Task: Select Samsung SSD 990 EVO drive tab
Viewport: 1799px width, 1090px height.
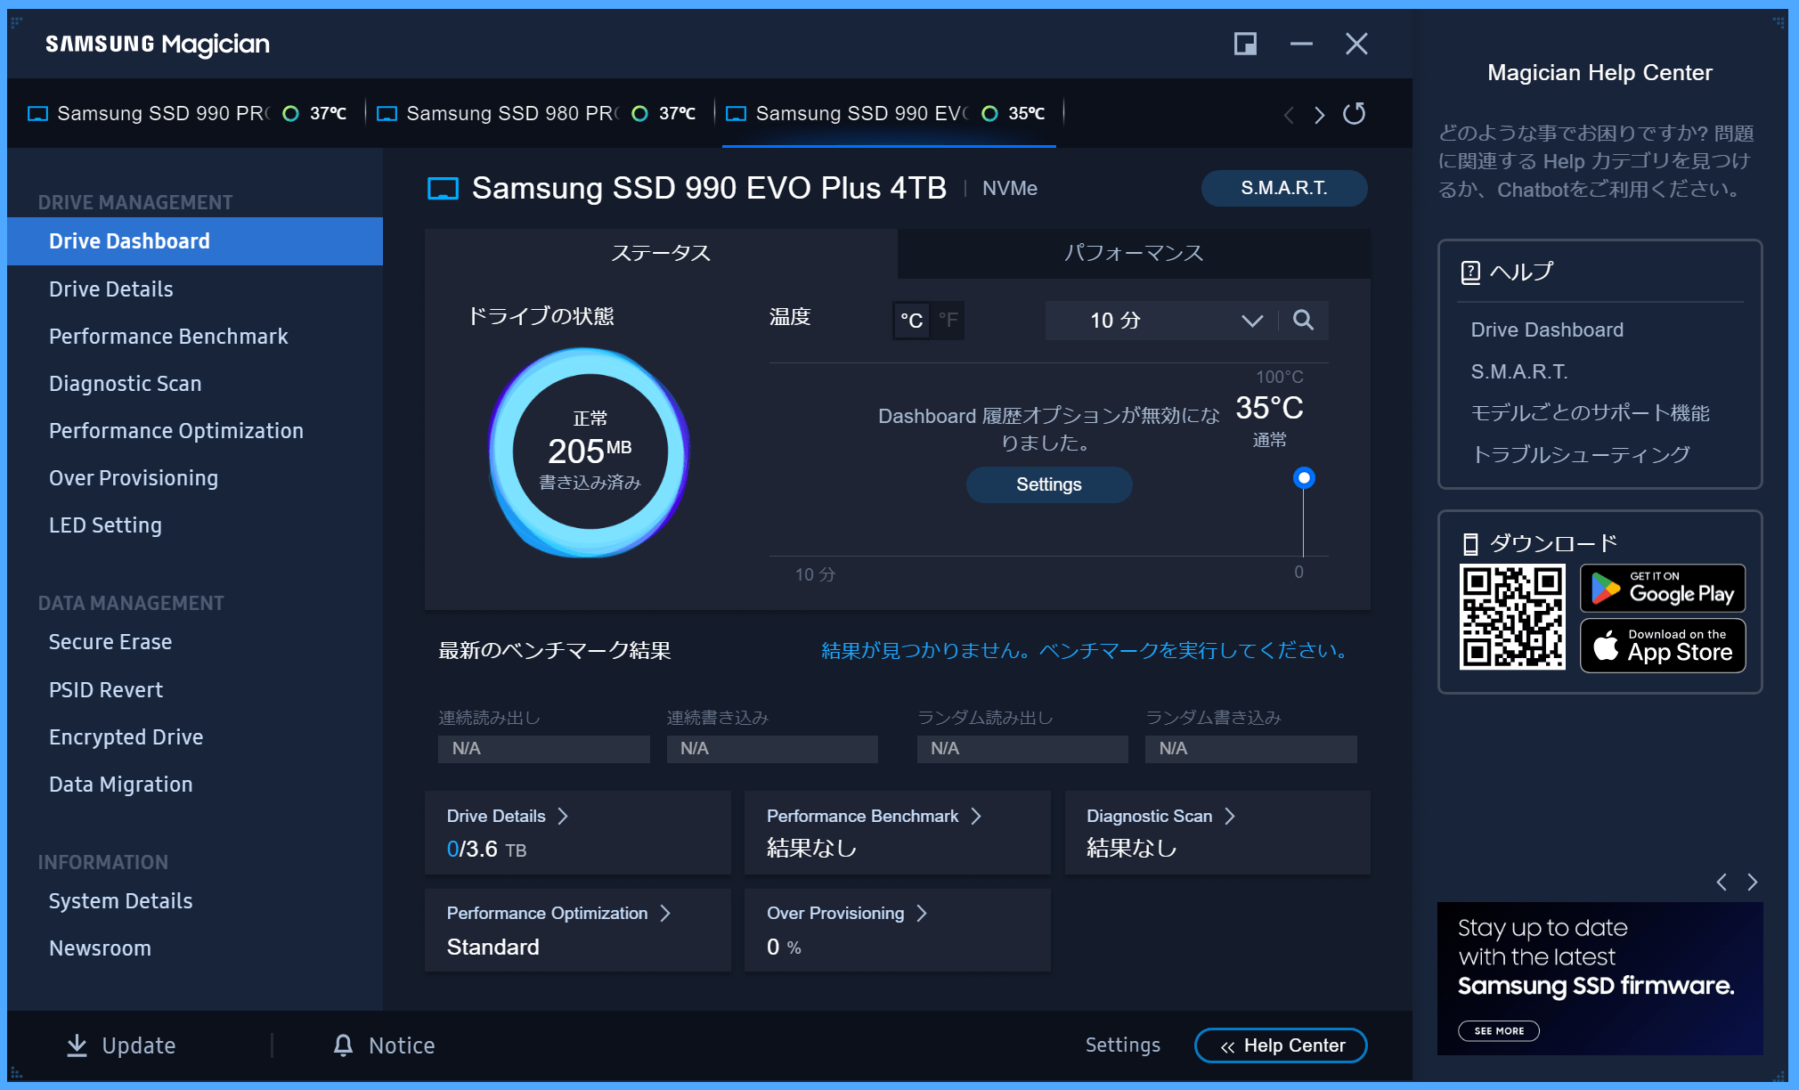Action: (887, 114)
